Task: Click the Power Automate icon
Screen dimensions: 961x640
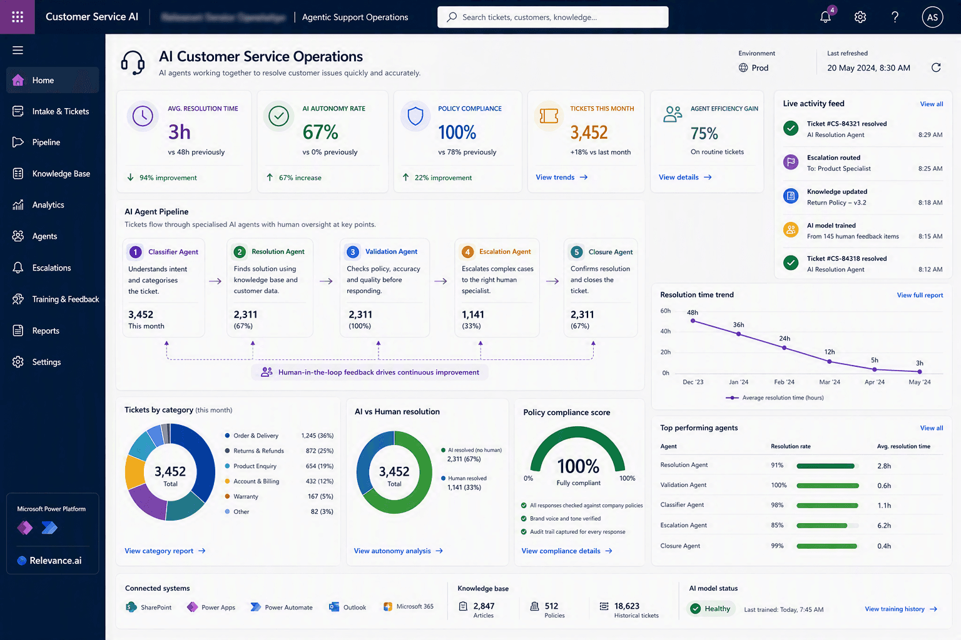Action: pyautogui.click(x=255, y=607)
